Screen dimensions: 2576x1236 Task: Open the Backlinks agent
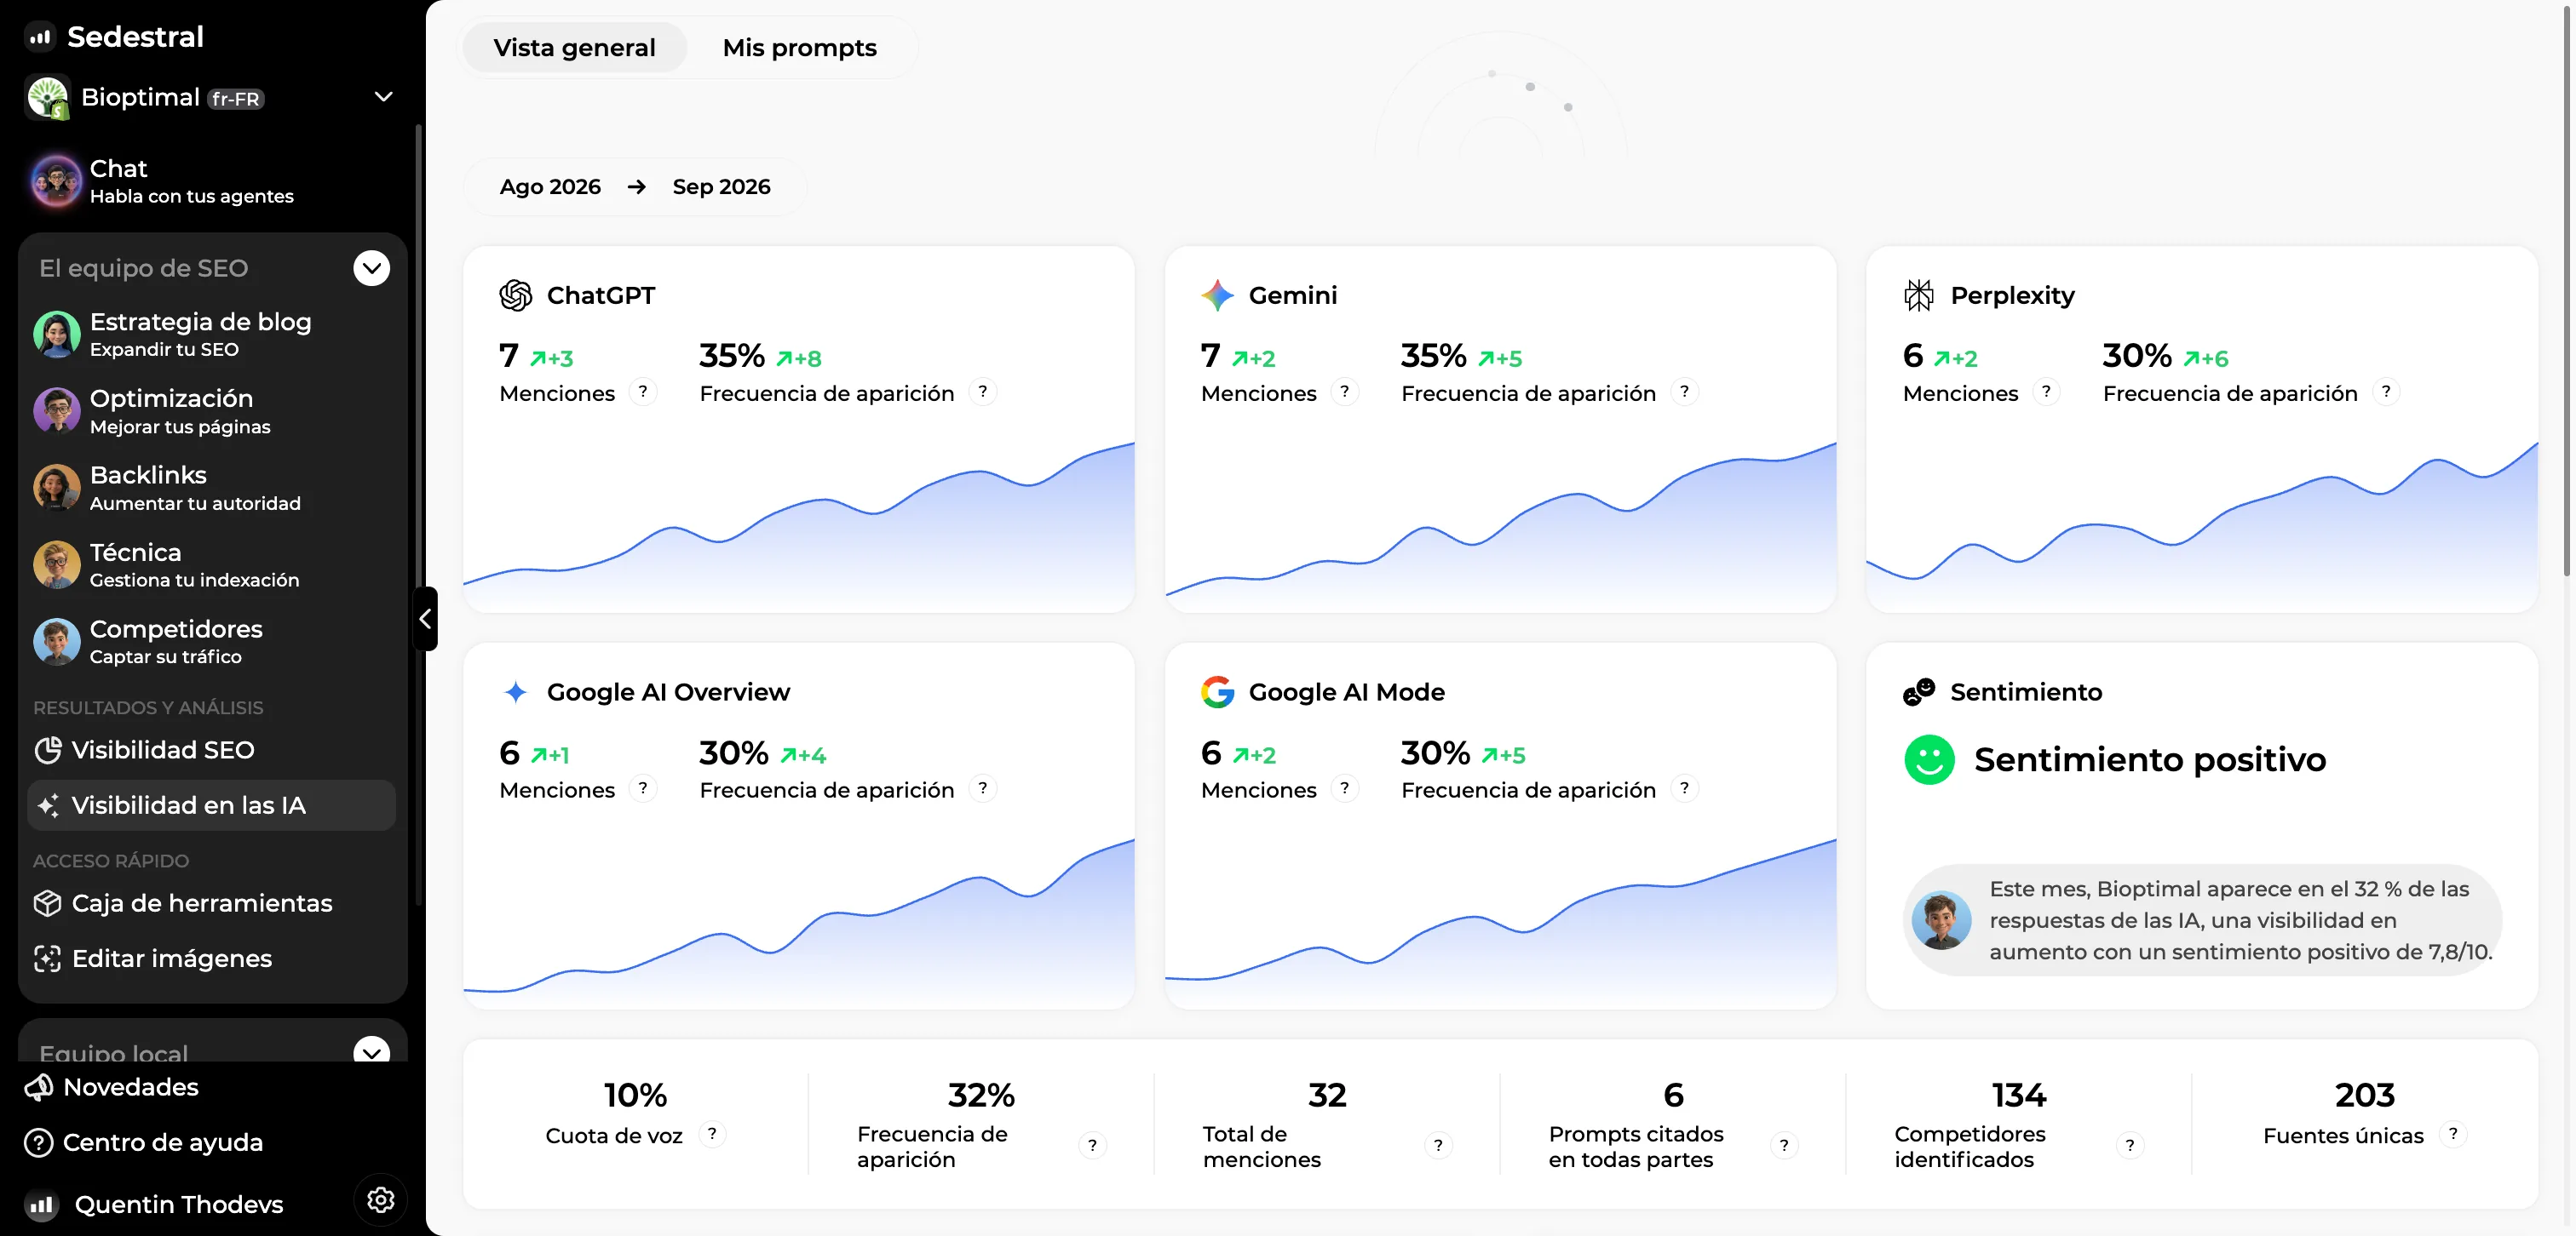pos(210,488)
